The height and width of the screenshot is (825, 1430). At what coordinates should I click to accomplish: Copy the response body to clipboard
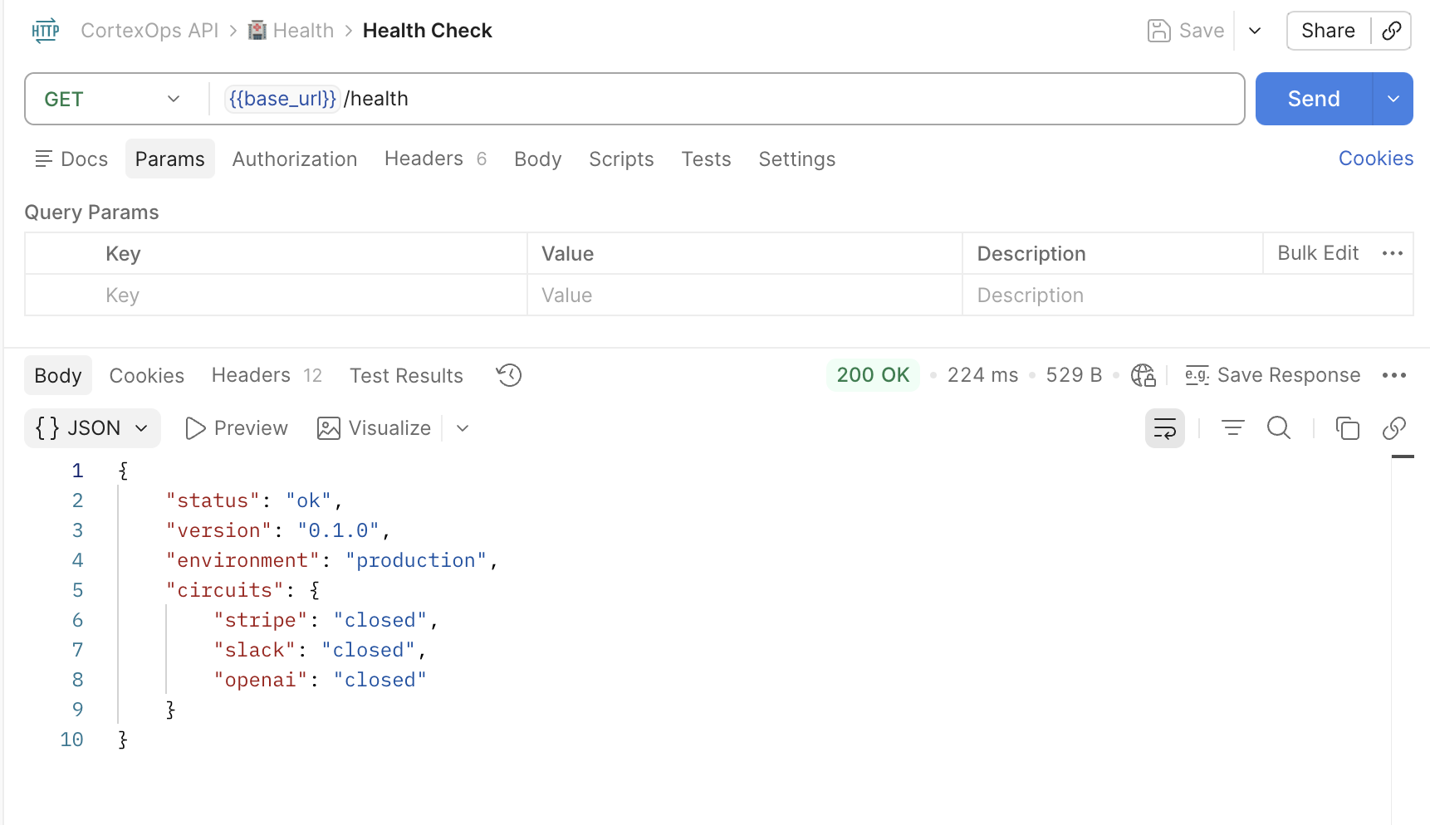[1347, 428]
